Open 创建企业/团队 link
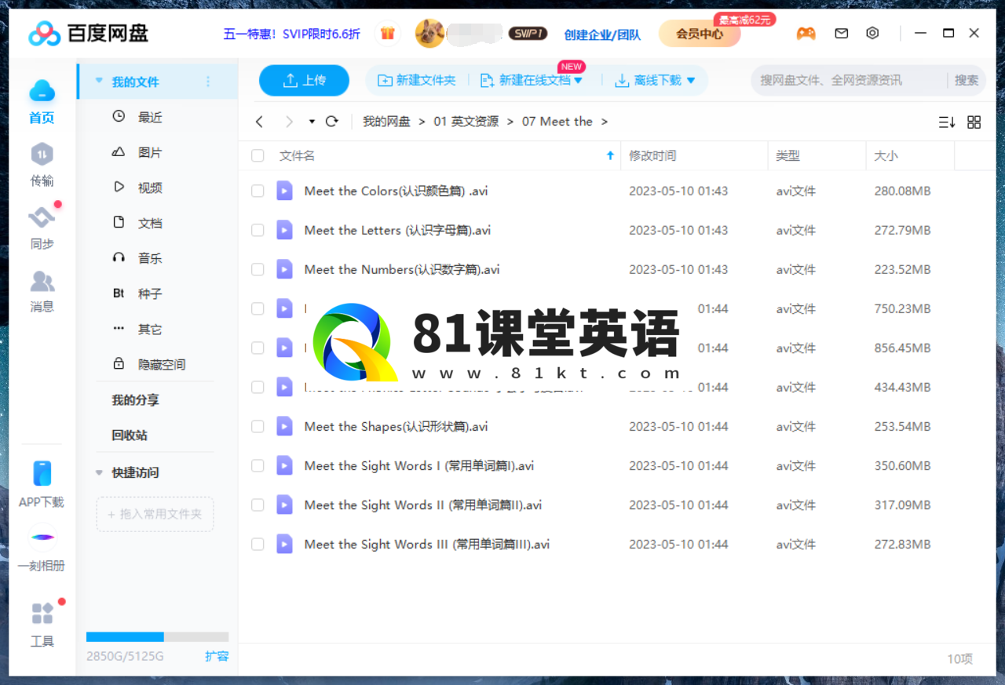 click(602, 35)
